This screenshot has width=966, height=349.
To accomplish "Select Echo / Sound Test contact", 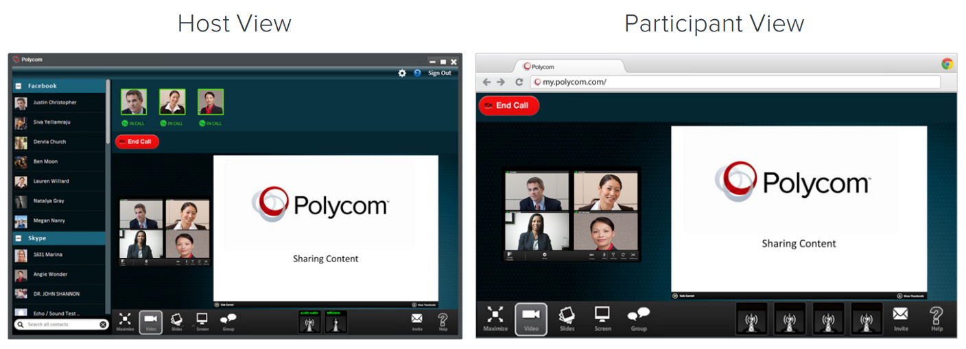I will tap(59, 312).
